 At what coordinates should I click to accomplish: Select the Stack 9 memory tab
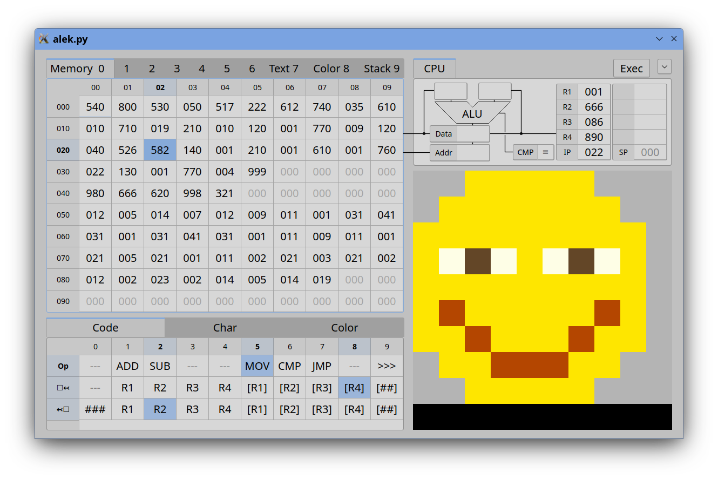pos(382,69)
